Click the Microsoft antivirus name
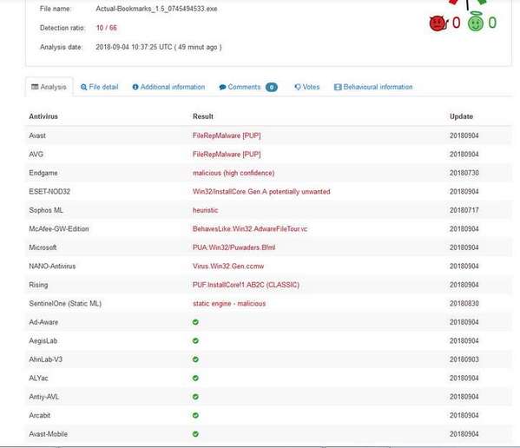 pyautogui.click(x=43, y=247)
